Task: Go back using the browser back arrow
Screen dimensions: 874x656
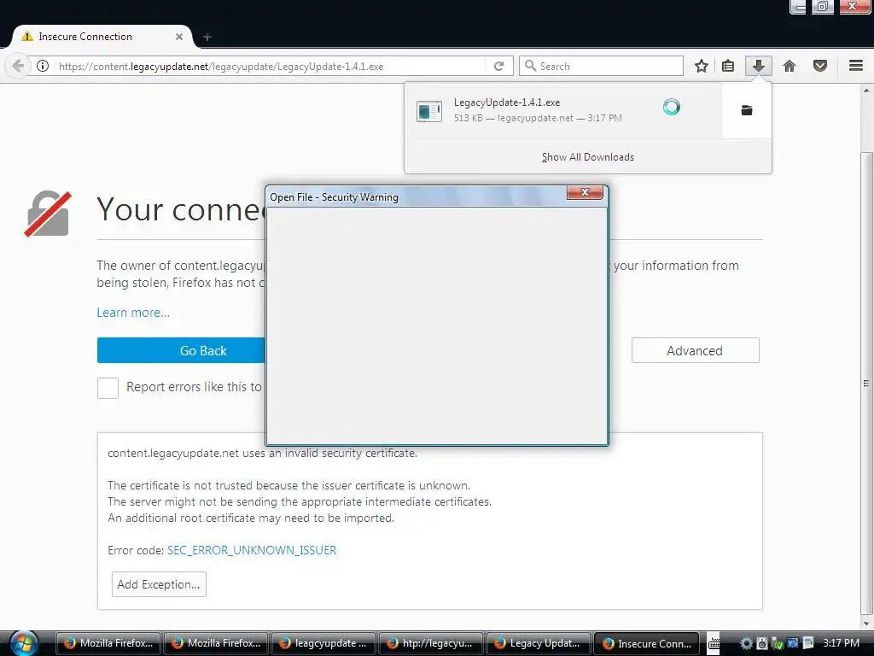Action: pos(18,66)
